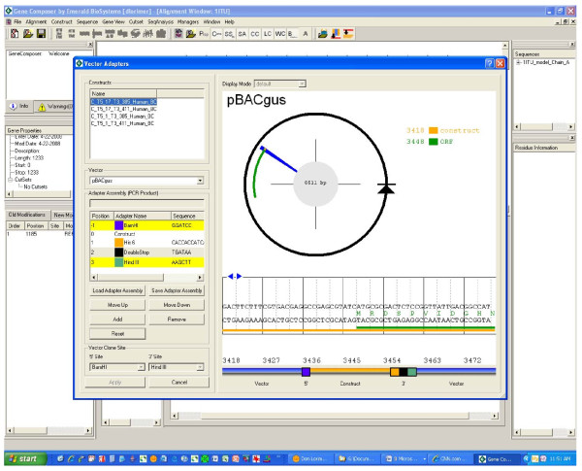Open the Gene View menu
The width and height of the screenshot is (582, 471).
click(113, 22)
